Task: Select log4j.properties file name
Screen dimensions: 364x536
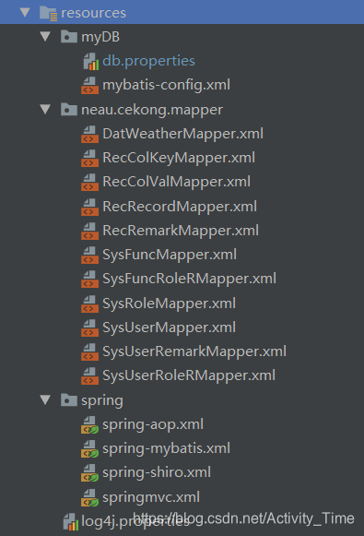Action: [x=135, y=522]
